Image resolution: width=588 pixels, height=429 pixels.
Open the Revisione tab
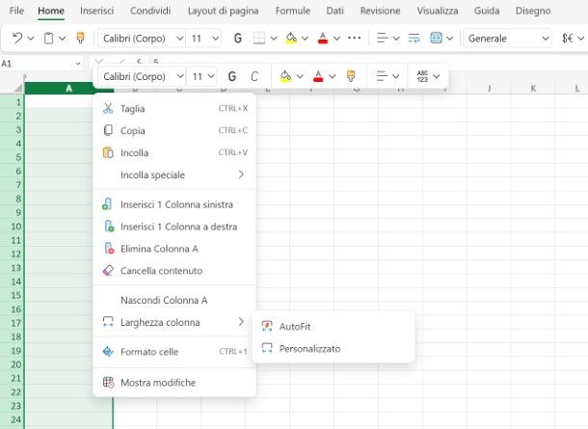point(380,11)
